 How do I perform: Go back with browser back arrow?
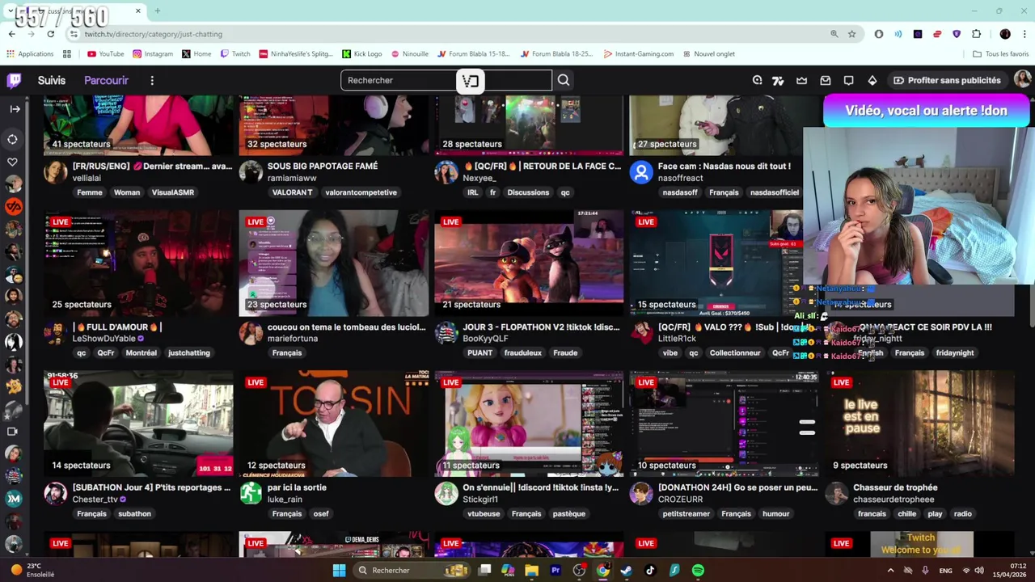[x=11, y=34]
